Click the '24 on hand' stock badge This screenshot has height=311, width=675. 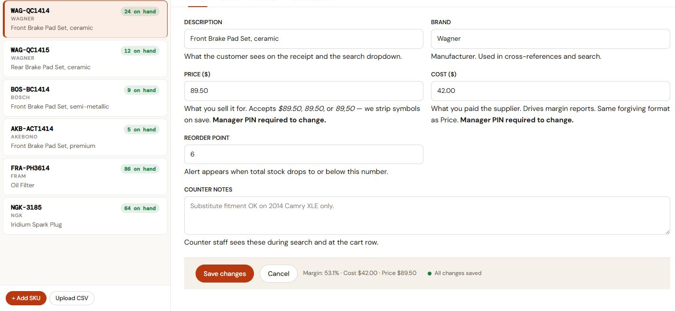(140, 12)
